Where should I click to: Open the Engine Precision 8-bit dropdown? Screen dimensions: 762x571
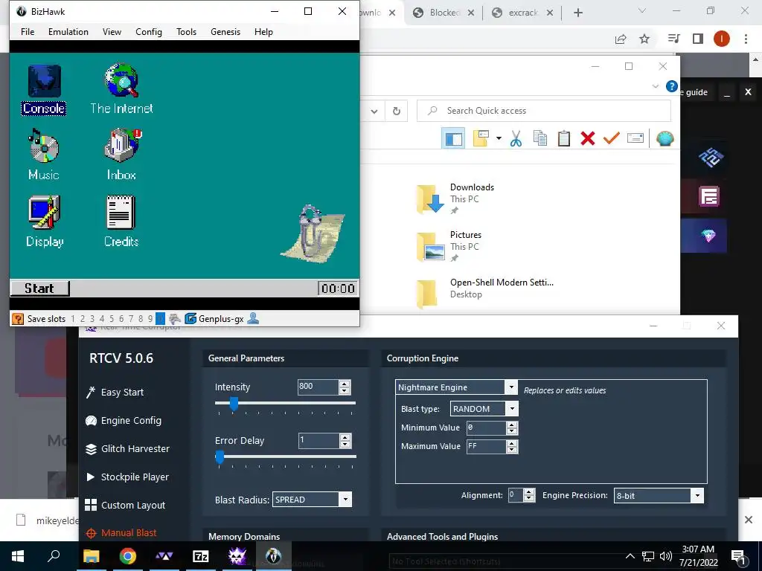coord(659,495)
